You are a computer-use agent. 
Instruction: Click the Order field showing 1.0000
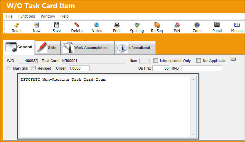point(79,68)
